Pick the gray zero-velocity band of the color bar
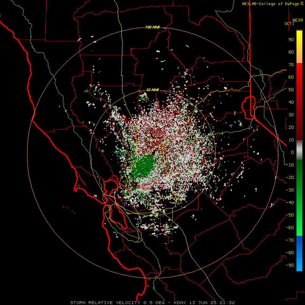This screenshot has width=305, height=305. point(299,150)
